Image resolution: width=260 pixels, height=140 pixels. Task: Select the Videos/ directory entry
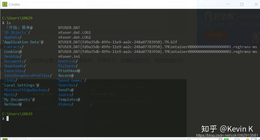click(66, 104)
